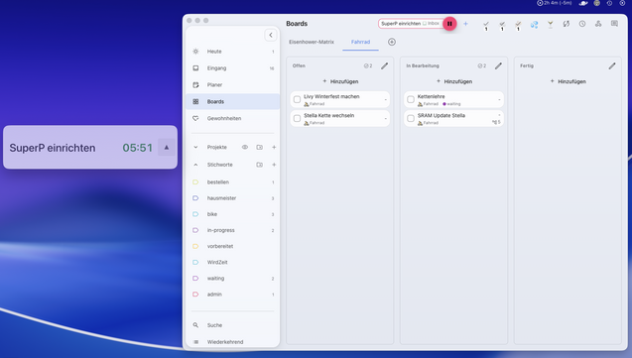Edit the Fertig board column
This screenshot has width=632, height=358.
(x=612, y=65)
